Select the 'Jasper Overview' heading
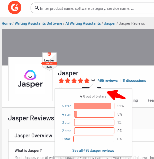Screen dimensions: 154x159 click(x=33, y=136)
